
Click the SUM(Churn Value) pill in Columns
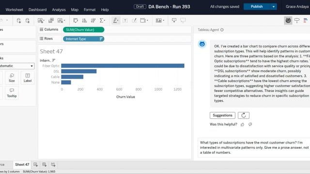point(83,30)
